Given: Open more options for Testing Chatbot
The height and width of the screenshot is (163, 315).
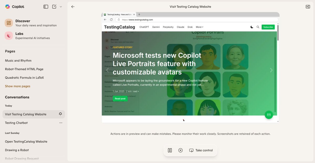Looking at the screenshot, I should (61, 123).
